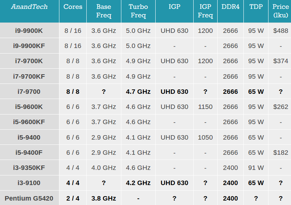Select the i9-9900KF processor name
This screenshot has width=291, height=205.
[x=29, y=46]
